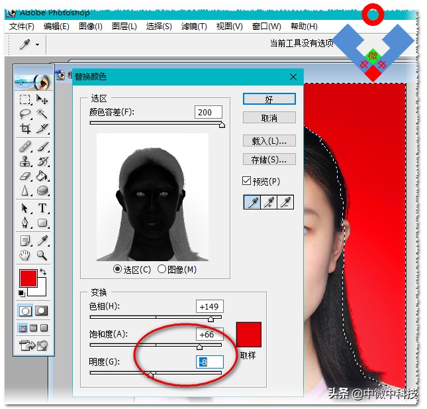Click the Adobe Online eye banner
Image resolution: width=427 pixels, height=409 pixels.
(33, 82)
